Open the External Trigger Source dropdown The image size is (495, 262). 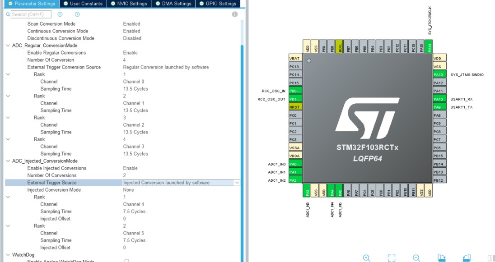point(237,183)
